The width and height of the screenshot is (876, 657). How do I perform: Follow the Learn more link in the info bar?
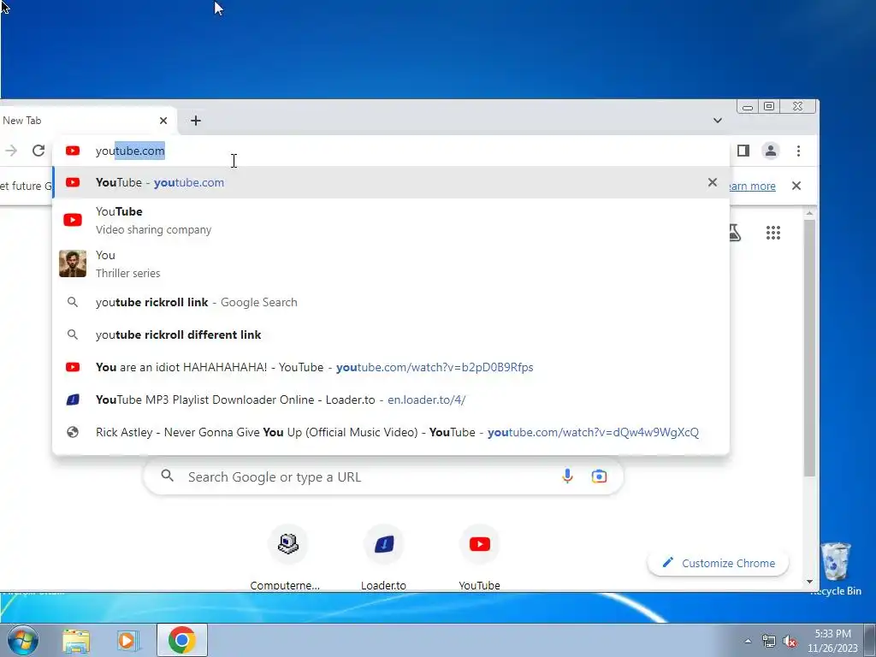point(752,186)
